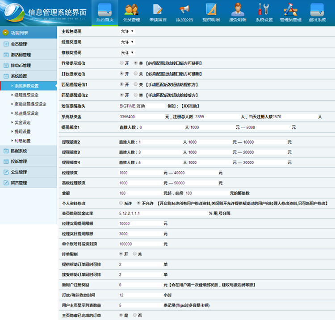This screenshot has width=335, height=320.
Task: Click 经理额度 maximum field 40000
Action: click(196, 173)
